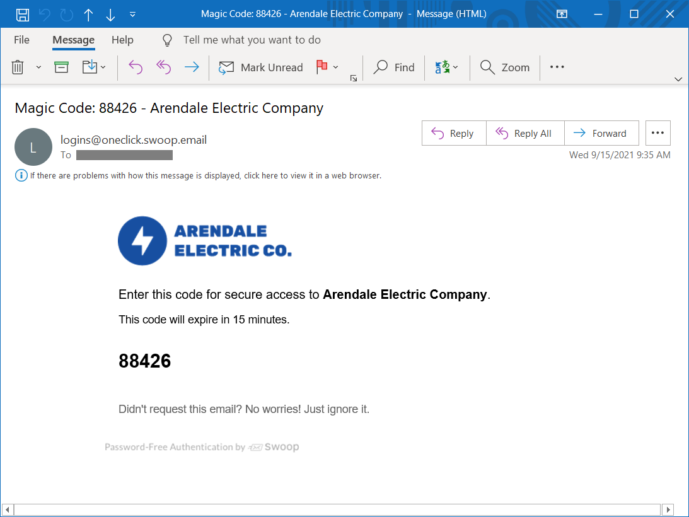Move the message to a folder

click(90, 67)
